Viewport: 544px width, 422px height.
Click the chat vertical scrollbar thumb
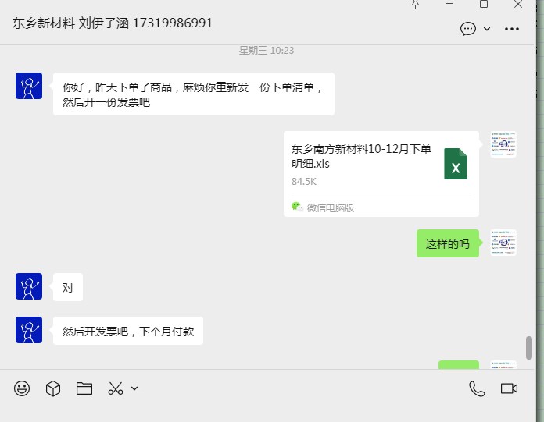528,348
